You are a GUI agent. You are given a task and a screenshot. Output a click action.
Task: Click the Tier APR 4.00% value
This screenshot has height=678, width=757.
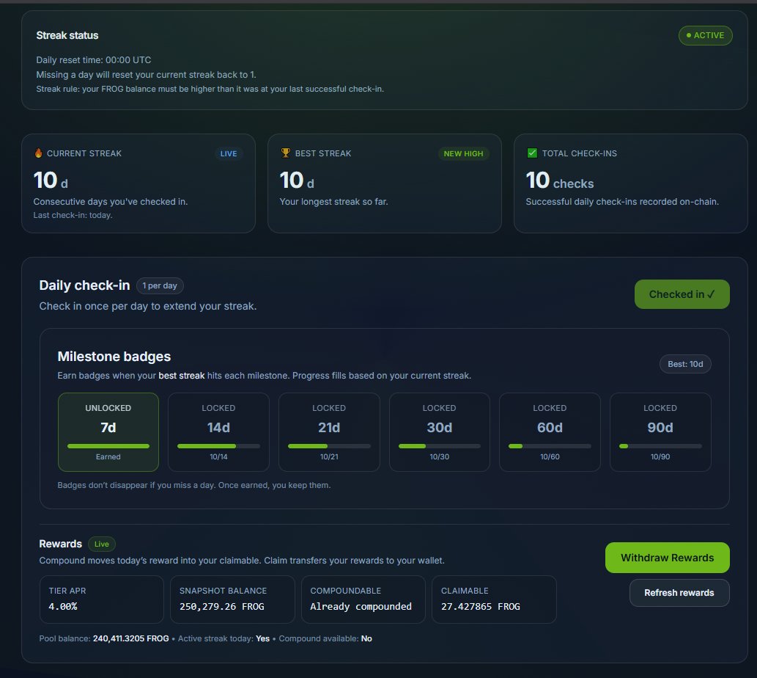tap(63, 607)
